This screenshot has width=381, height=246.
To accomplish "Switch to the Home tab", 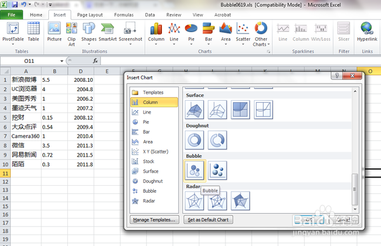I will 36,15.
